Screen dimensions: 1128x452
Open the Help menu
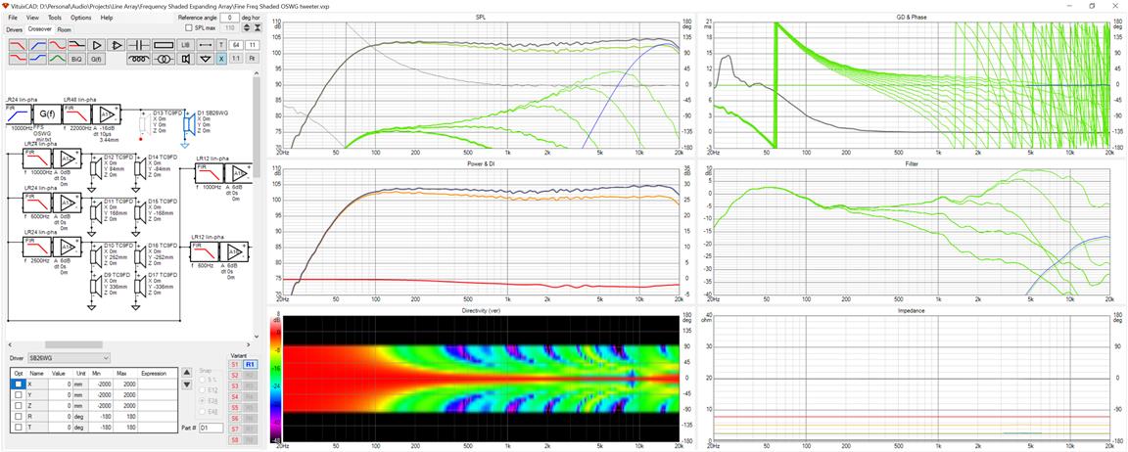107,18
